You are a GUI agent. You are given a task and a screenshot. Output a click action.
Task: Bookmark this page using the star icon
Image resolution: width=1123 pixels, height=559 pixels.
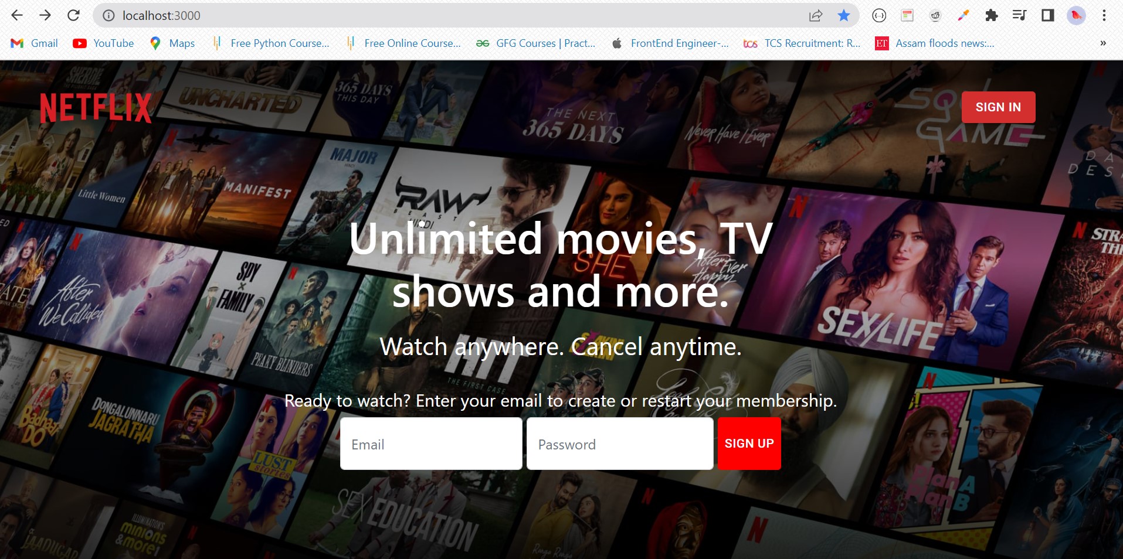[x=844, y=16]
